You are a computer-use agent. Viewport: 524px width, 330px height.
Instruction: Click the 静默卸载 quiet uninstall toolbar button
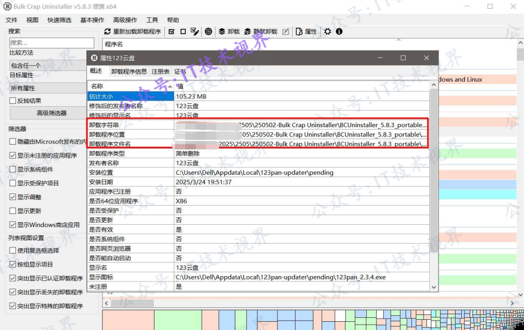[x=261, y=32]
